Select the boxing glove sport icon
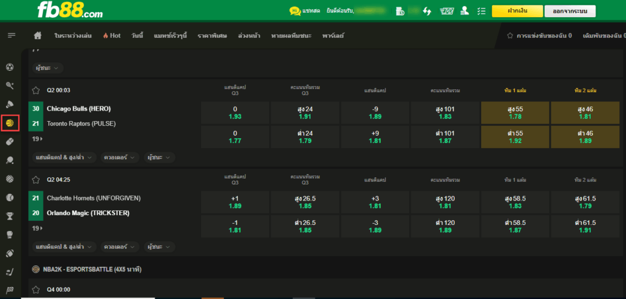Viewport: 626px width, 299px height. tap(10, 235)
